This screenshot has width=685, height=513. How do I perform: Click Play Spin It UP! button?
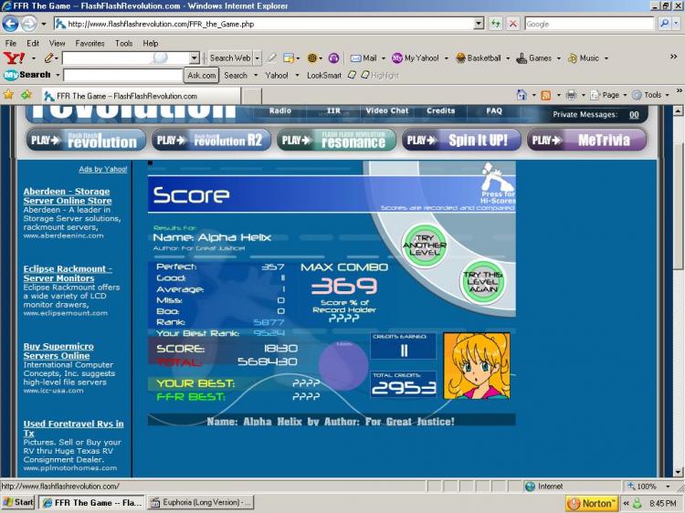(461, 140)
